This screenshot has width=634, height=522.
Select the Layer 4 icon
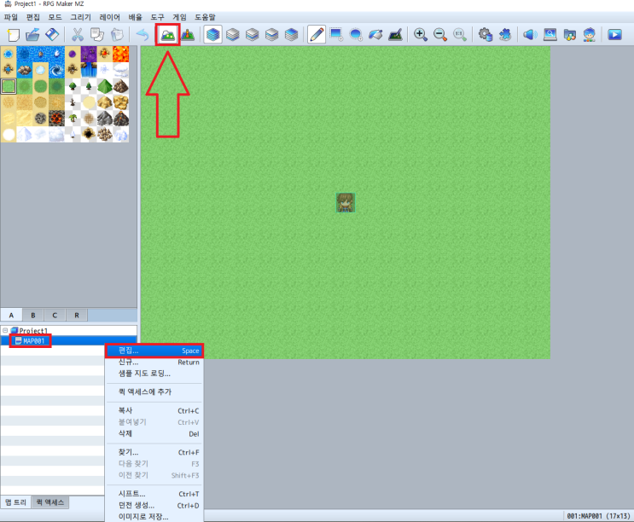291,35
